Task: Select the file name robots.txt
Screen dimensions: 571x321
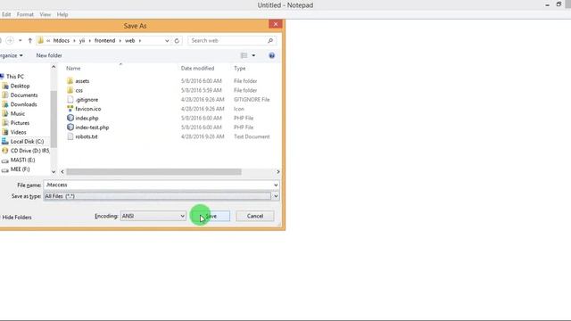Action: point(87,136)
